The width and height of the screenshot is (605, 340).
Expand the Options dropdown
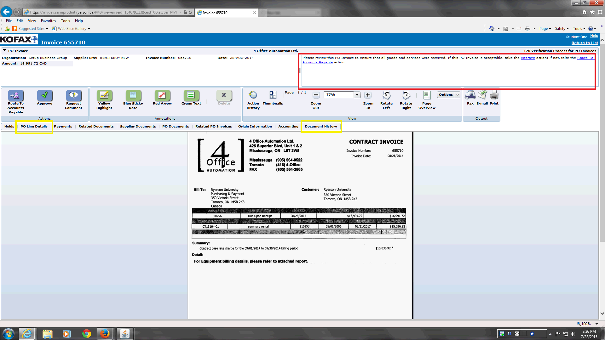click(458, 95)
